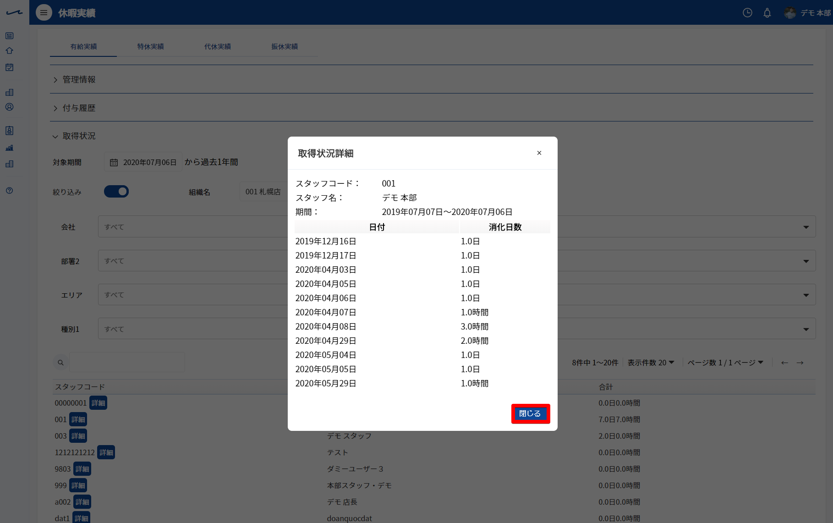Open 詳細 for staff 003
833x523 pixels.
(x=78, y=436)
